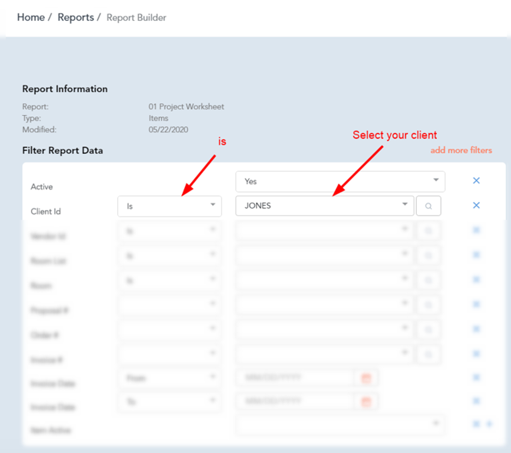Click the Invoice Date To date field
Viewport: 511px width, 453px height.
[x=295, y=401]
